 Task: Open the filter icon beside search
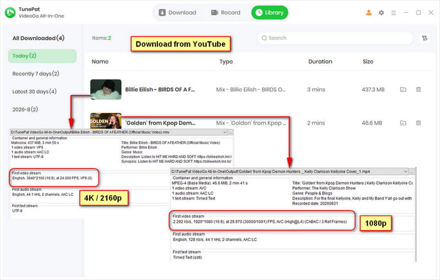(425, 38)
